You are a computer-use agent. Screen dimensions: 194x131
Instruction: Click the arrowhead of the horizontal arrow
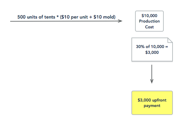coord(120,21)
